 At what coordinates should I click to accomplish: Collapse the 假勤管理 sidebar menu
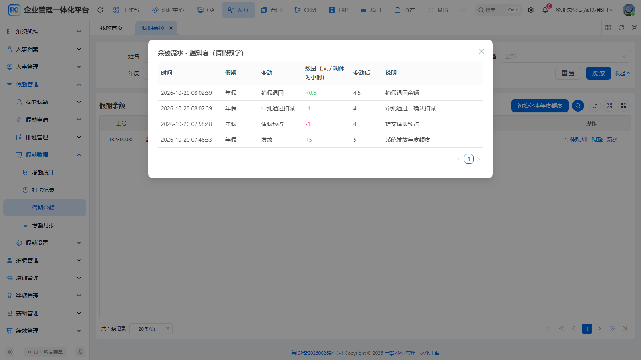pyautogui.click(x=44, y=84)
